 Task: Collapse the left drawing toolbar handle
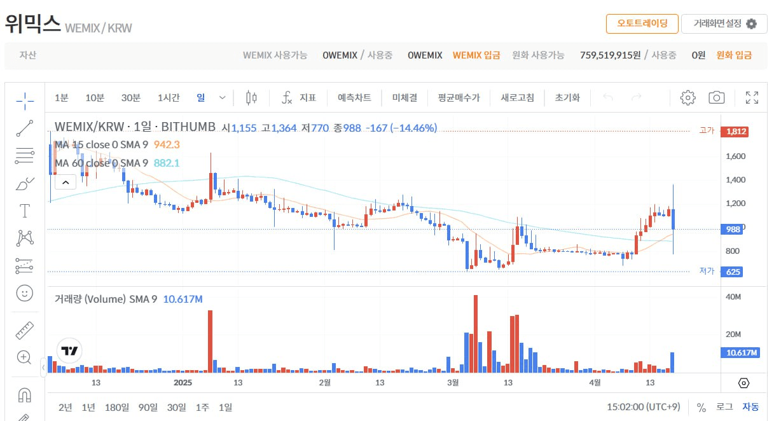tap(43, 367)
